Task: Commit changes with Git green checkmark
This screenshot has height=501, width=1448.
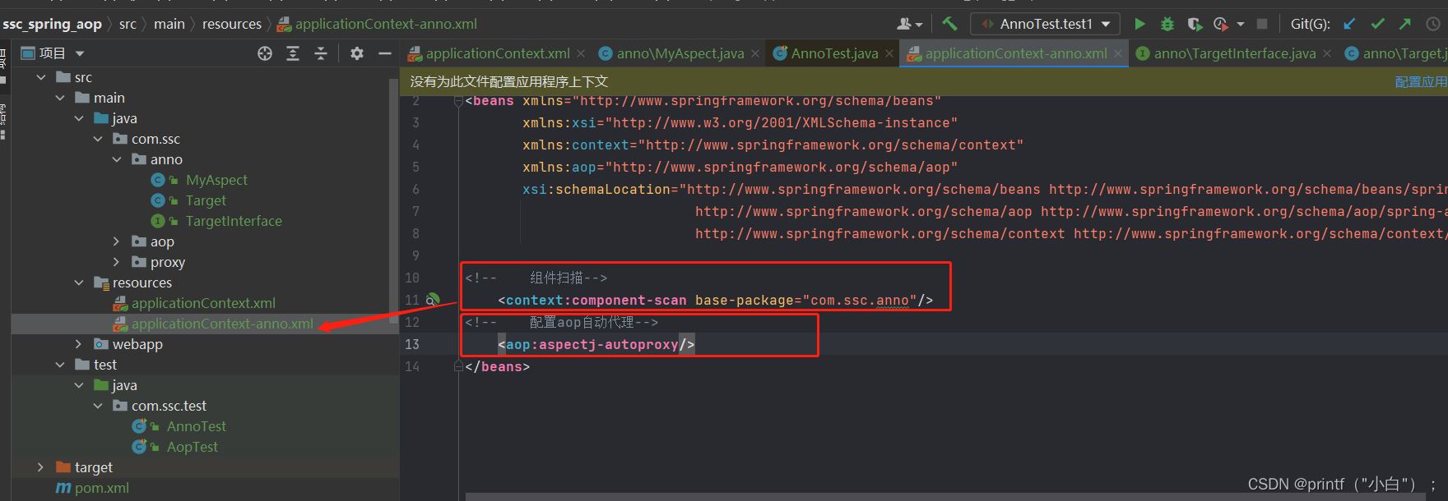Action: [x=1377, y=24]
